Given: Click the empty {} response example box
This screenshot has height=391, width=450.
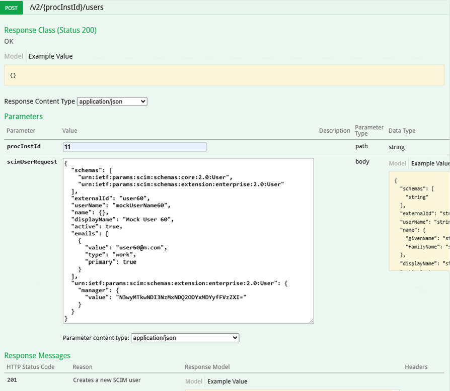Looking at the screenshot, I should click(224, 75).
